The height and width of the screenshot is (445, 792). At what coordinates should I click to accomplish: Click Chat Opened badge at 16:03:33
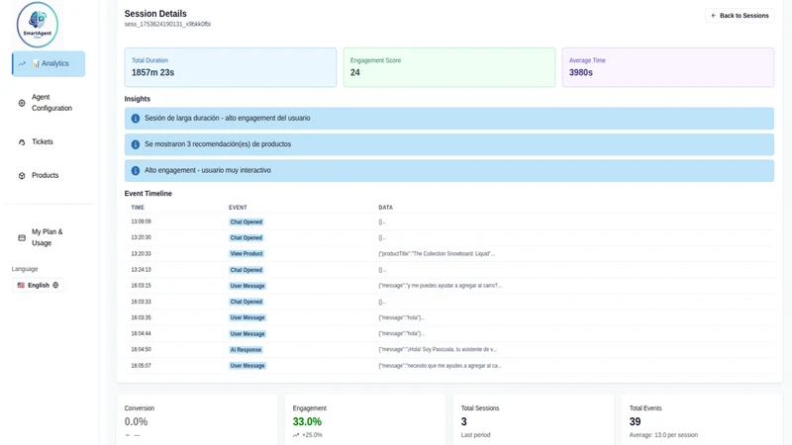coord(246,302)
